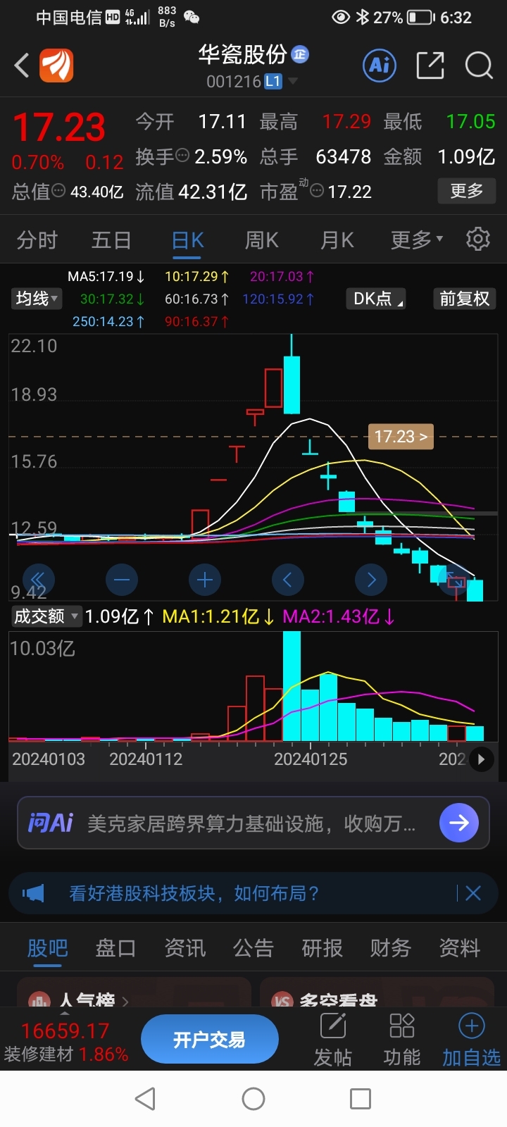Tap the 开户交易 button

pyautogui.click(x=209, y=1040)
